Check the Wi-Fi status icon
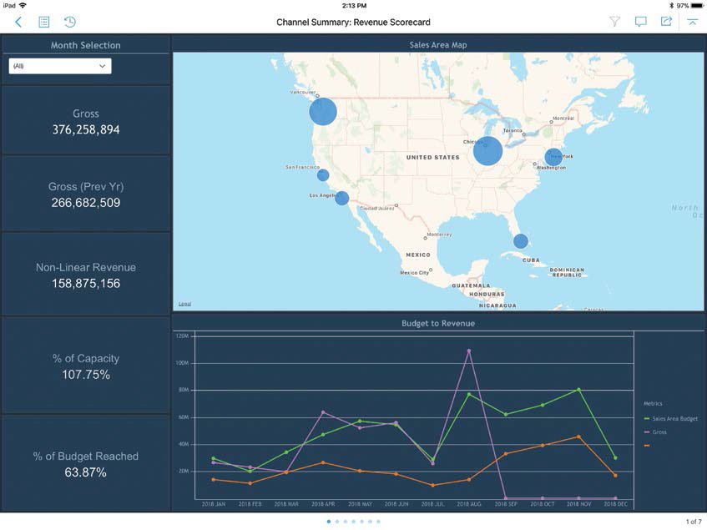The height and width of the screenshot is (530, 707). 23,5
